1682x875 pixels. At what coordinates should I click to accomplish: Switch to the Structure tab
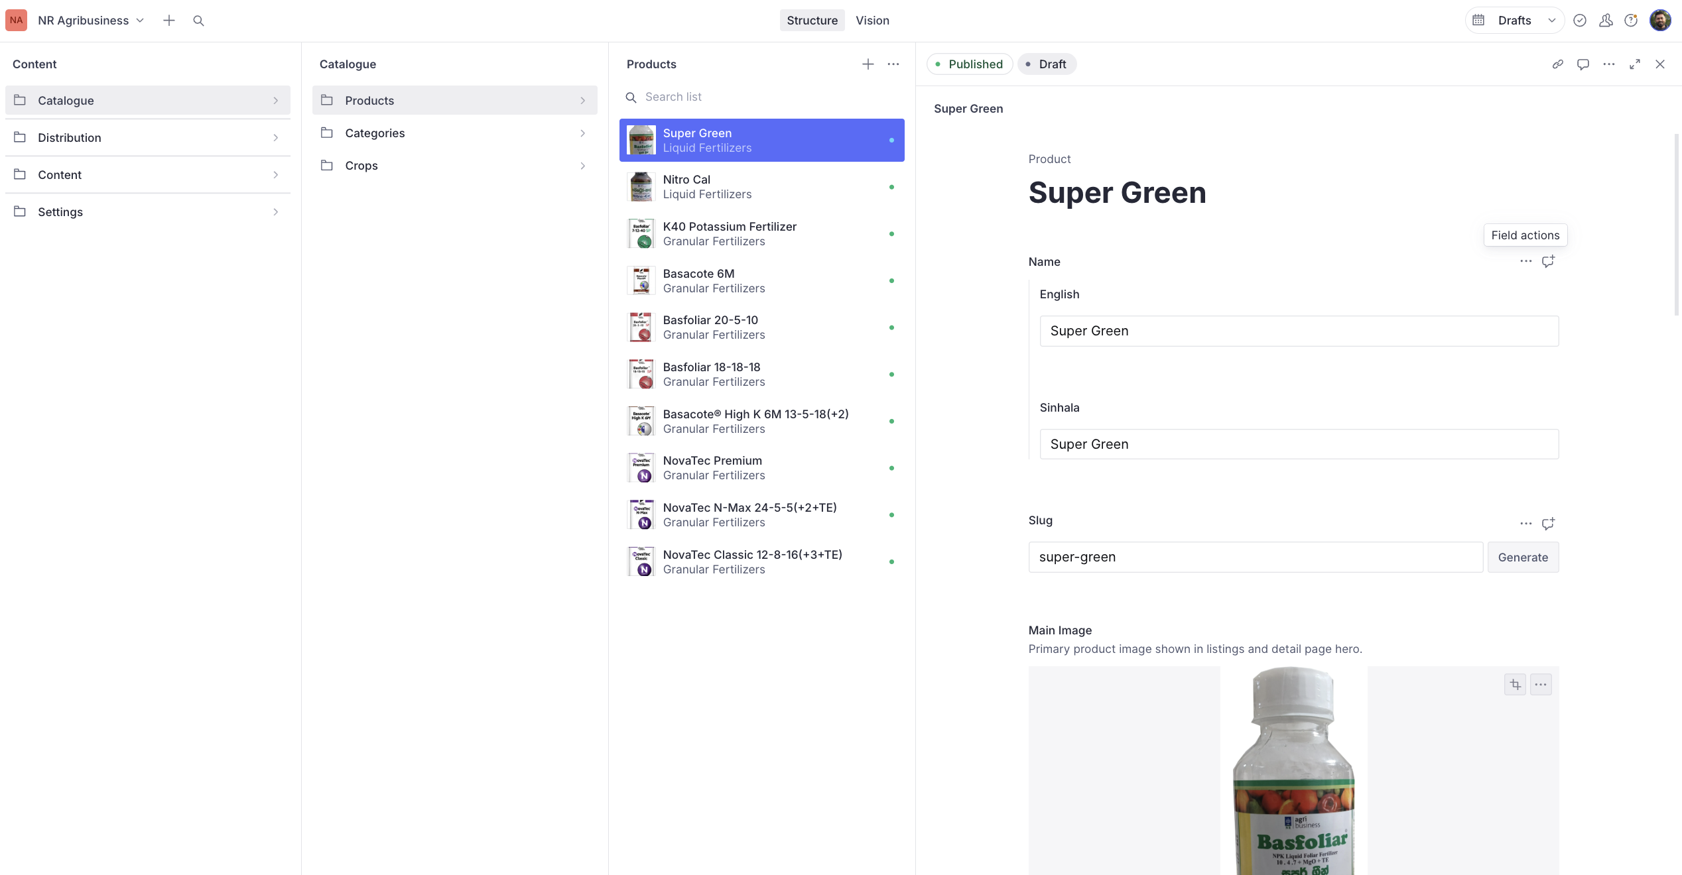(812, 21)
